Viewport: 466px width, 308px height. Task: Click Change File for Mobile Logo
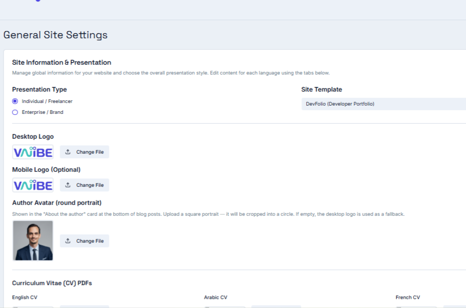(x=85, y=185)
